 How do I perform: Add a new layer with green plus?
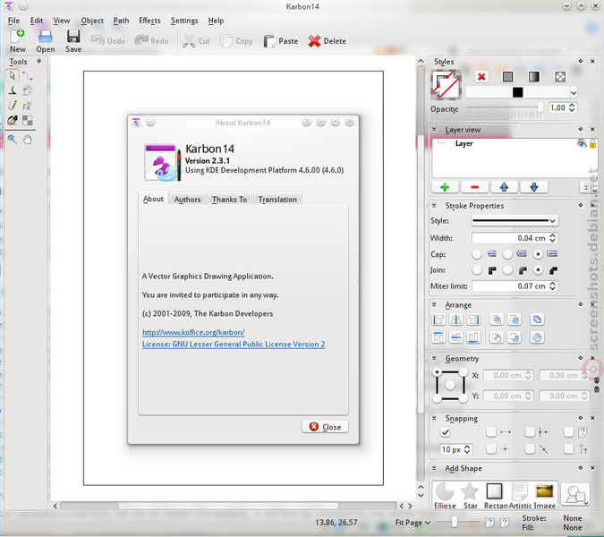click(445, 187)
